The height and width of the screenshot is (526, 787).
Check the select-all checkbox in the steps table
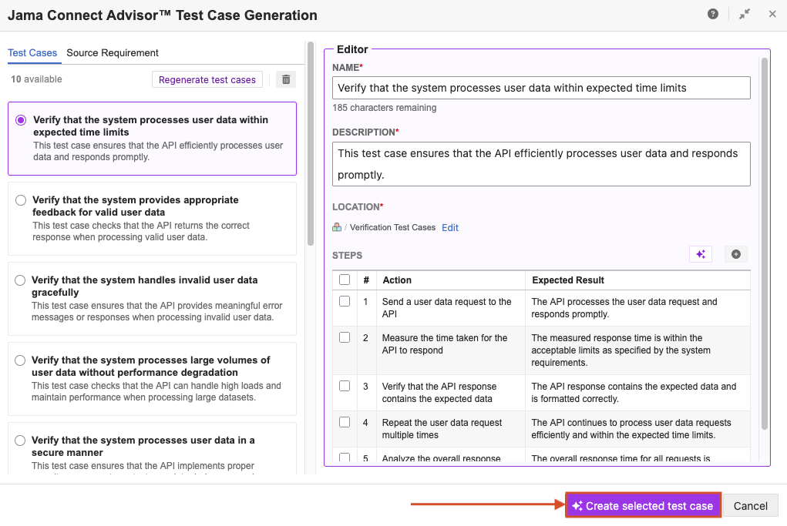click(345, 280)
